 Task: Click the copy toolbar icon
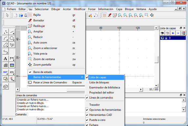(x=96, y=15)
